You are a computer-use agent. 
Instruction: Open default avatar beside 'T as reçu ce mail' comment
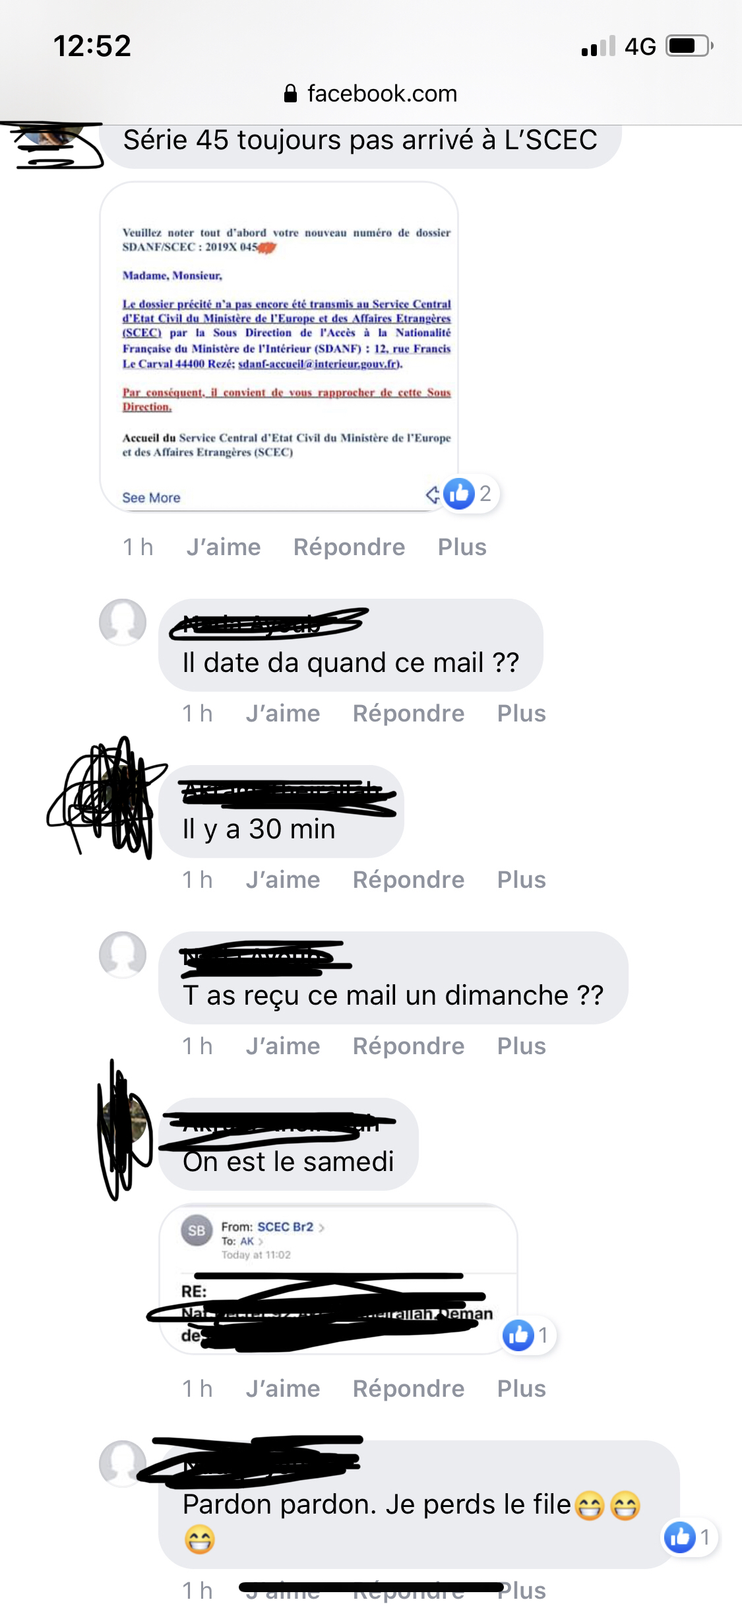pos(123,955)
